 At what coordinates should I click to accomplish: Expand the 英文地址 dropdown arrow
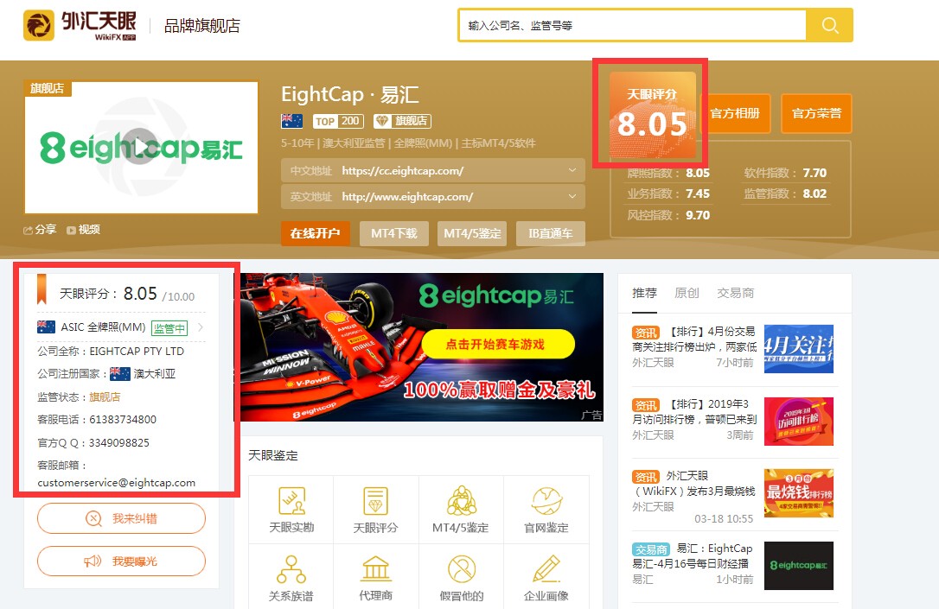click(572, 196)
